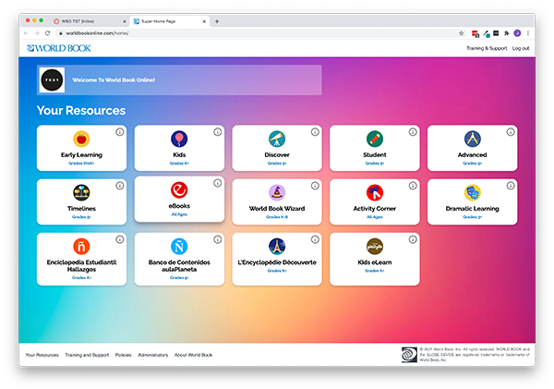
Task: Open Training and Support footer link
Action: pyautogui.click(x=87, y=355)
